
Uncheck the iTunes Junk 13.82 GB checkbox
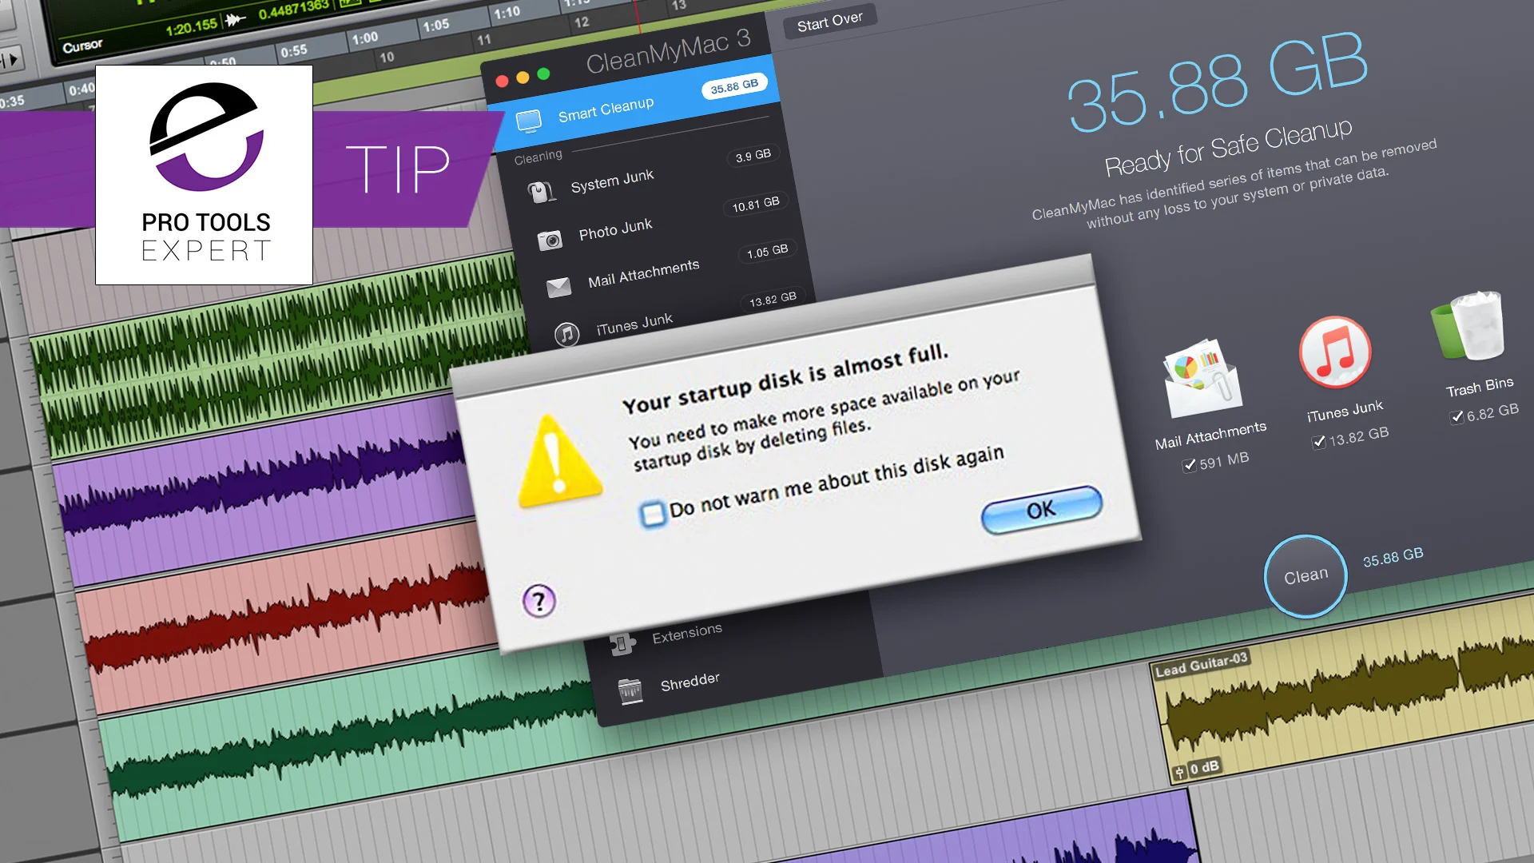point(1319,441)
